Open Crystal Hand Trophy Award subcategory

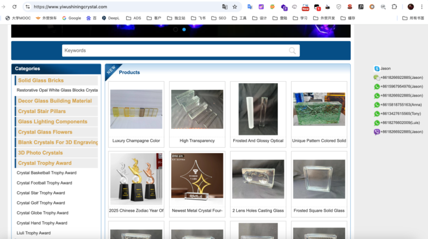click(42, 223)
